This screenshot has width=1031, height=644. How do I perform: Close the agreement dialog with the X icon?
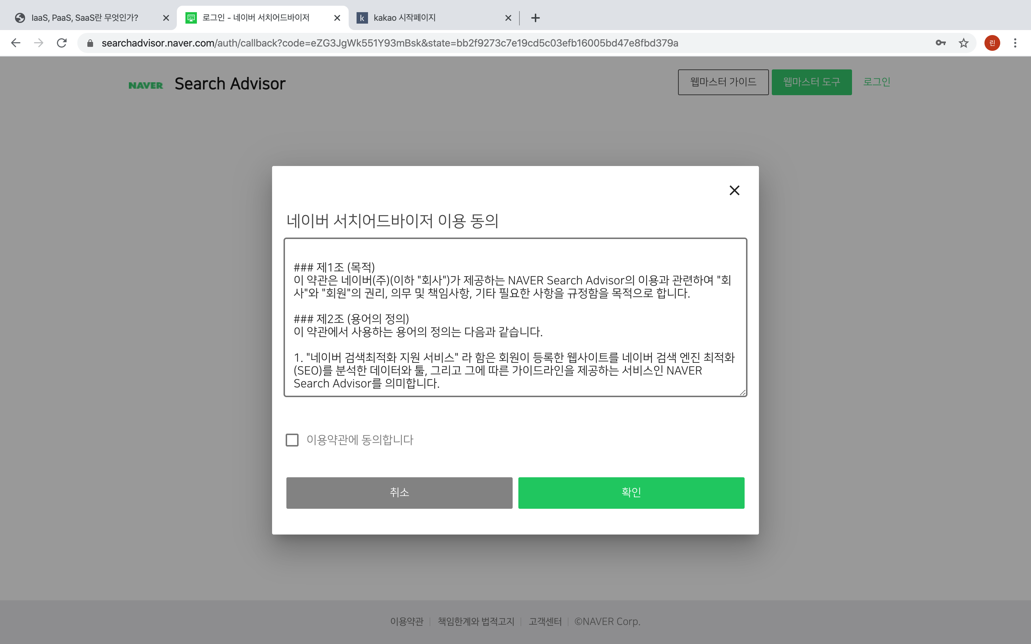point(734,190)
